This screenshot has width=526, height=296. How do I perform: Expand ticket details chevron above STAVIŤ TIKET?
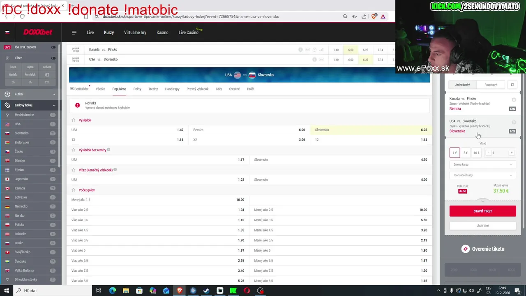[482, 201]
